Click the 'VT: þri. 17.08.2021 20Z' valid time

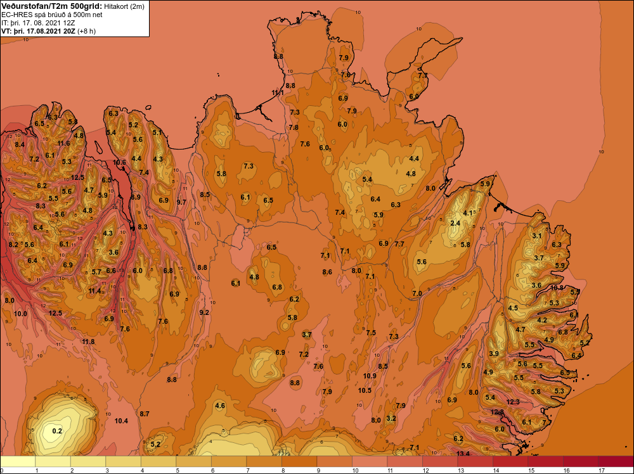click(38, 31)
